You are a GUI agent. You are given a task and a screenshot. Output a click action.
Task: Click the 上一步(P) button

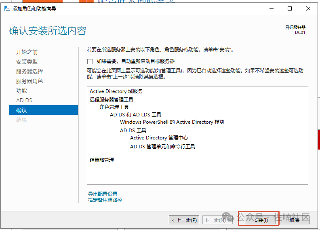click(184, 220)
